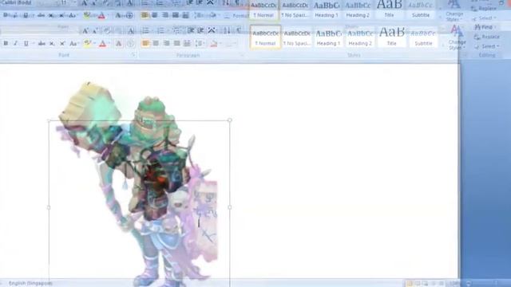511x287 pixels.
Task: Open Change Styles menu
Action: [457, 38]
